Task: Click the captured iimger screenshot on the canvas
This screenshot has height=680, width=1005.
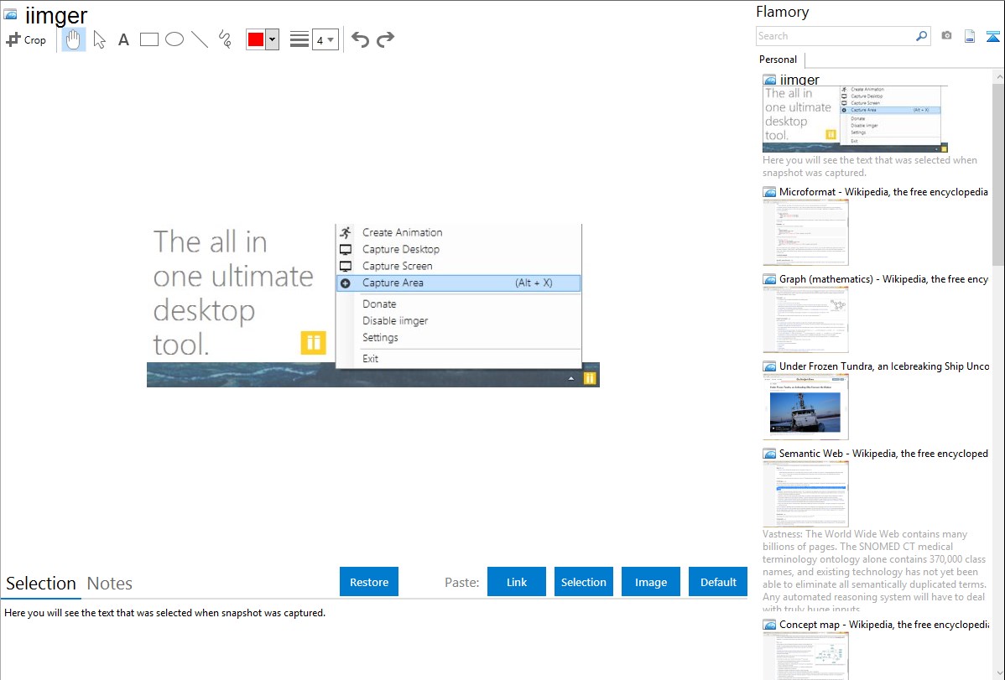Action: coord(373,306)
